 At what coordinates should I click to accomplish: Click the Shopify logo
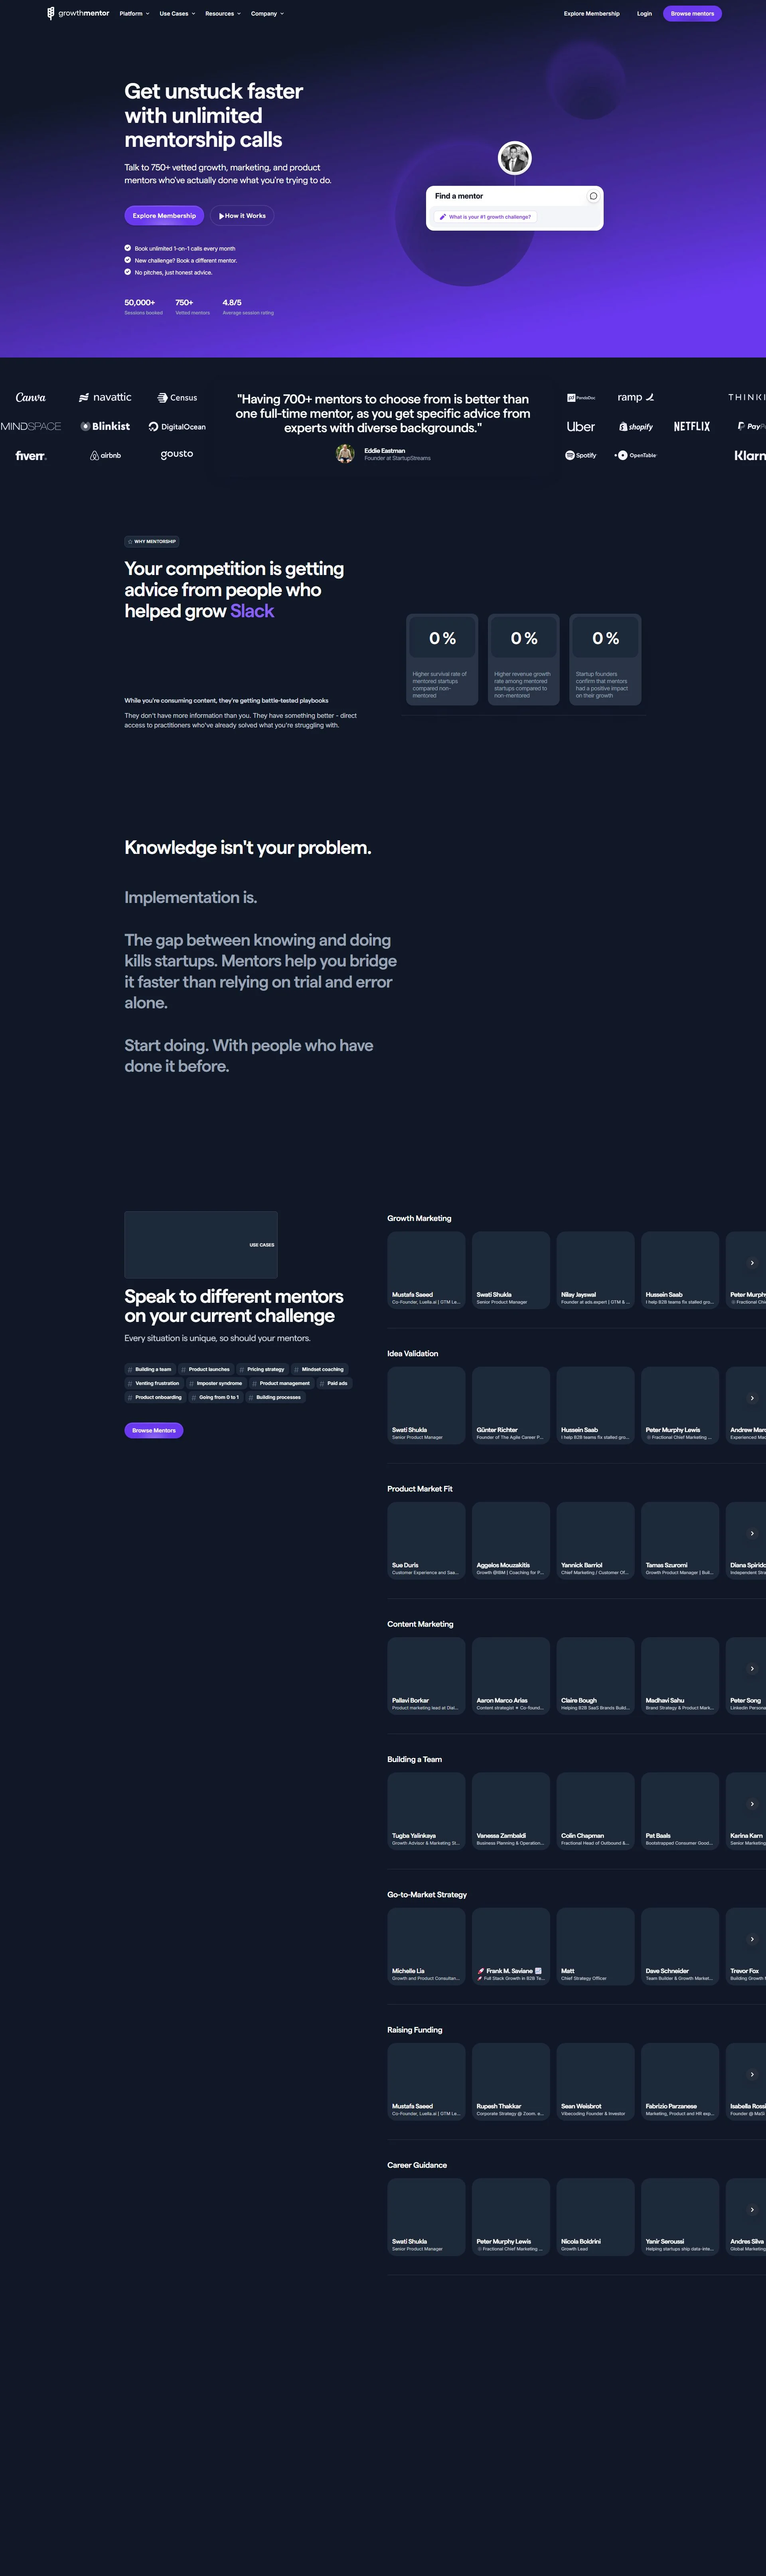(x=636, y=427)
